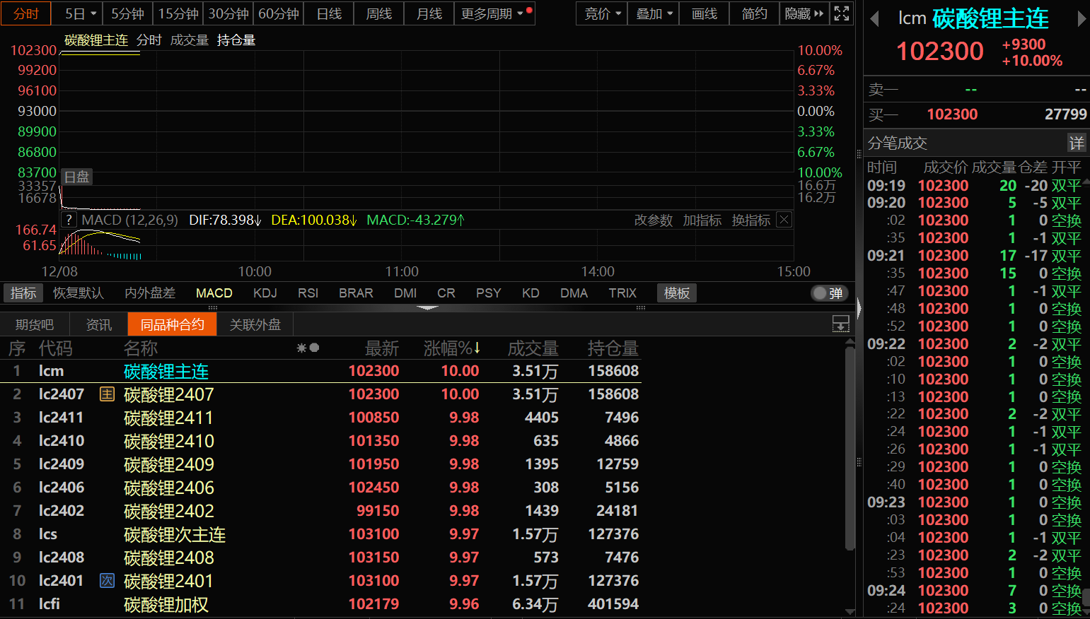Toggle the 日盘 day-session label

point(76,177)
